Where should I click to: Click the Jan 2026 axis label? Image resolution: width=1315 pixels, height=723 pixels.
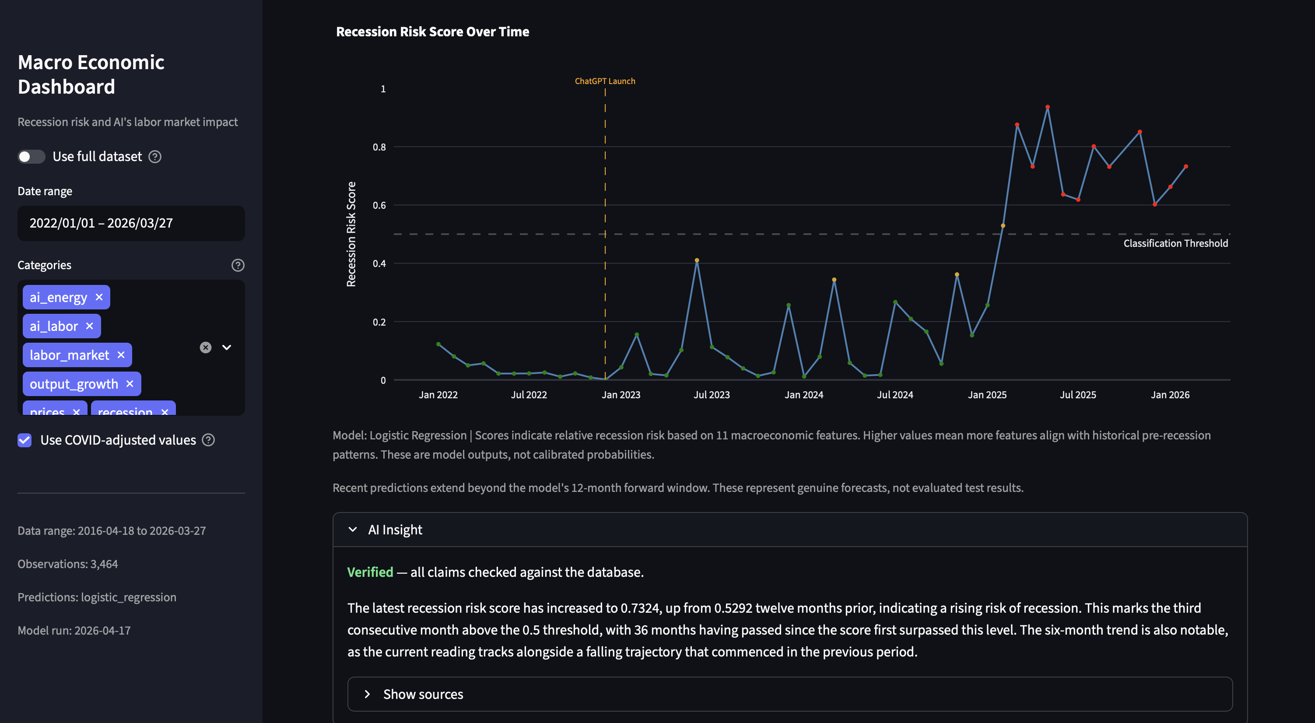coord(1170,395)
